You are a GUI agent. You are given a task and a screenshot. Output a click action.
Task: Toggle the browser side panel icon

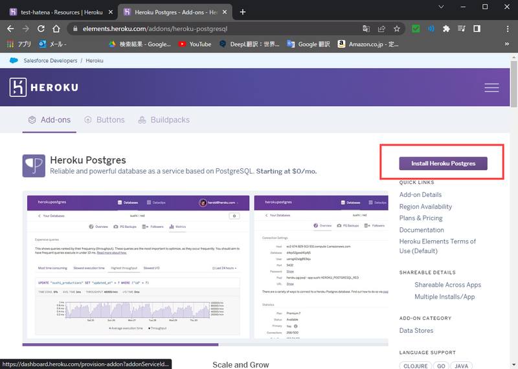point(477,28)
